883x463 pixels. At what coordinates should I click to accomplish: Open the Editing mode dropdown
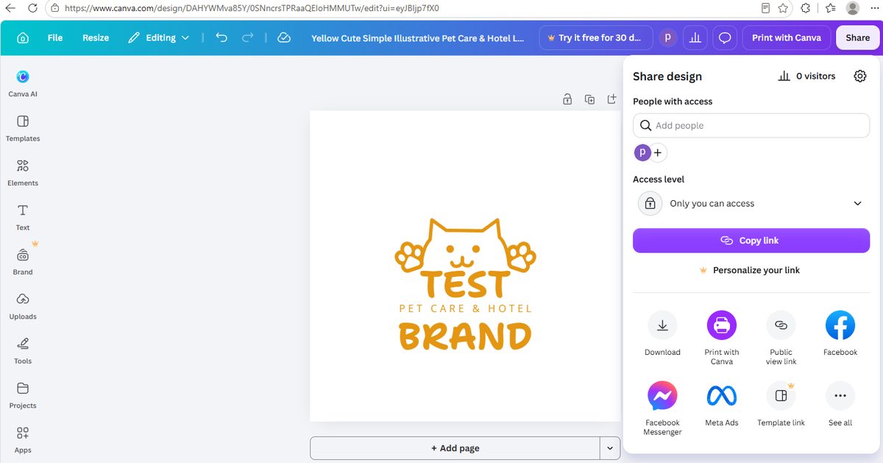click(158, 38)
